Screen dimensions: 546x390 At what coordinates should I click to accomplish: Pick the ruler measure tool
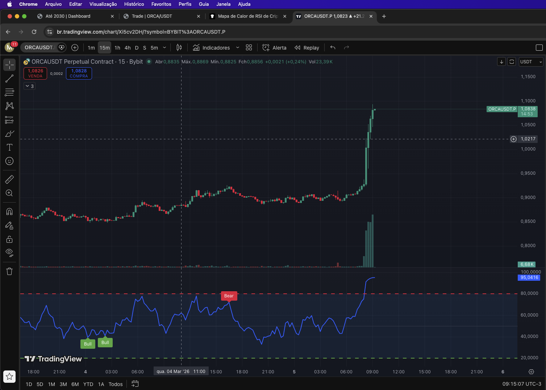(9, 179)
